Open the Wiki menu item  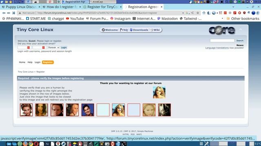pos(155,30)
